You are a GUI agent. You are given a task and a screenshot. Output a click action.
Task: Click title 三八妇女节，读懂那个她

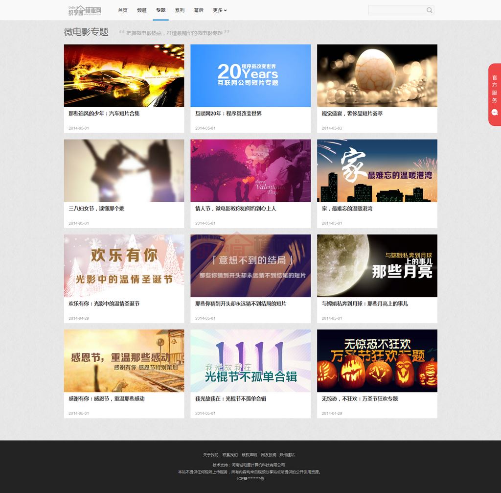coord(96,209)
